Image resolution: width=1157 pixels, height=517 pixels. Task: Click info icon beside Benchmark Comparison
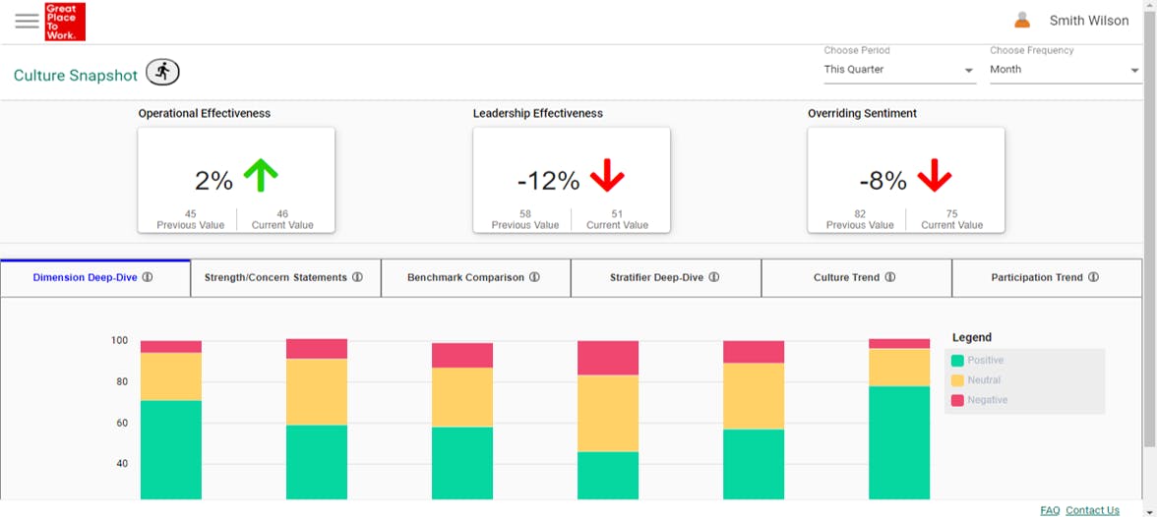coord(534,277)
